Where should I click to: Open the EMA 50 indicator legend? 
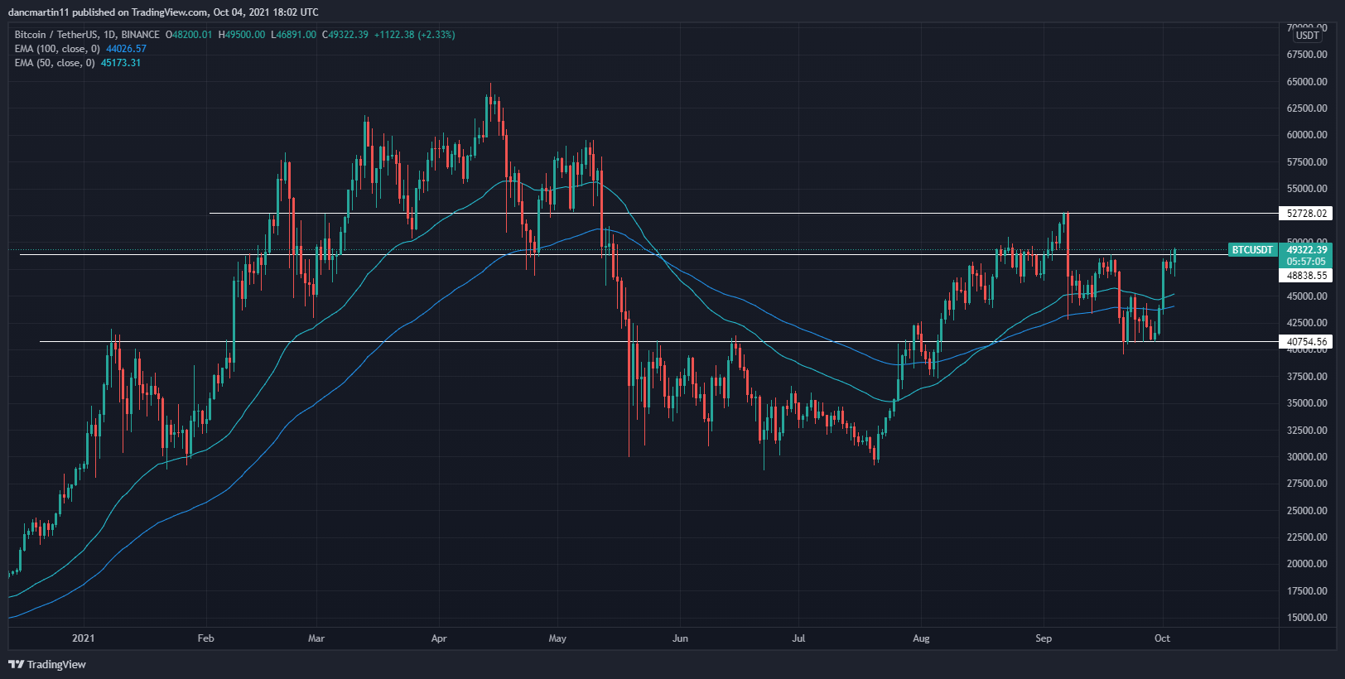click(x=54, y=63)
